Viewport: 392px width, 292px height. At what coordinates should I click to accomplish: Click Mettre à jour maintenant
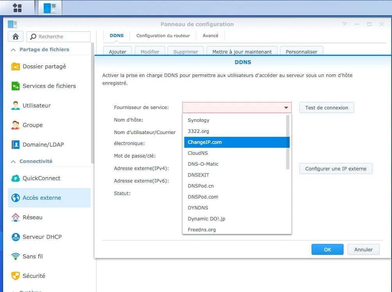pyautogui.click(x=242, y=51)
